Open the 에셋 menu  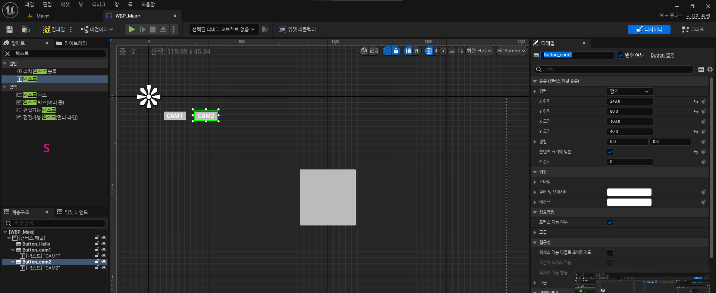click(65, 4)
